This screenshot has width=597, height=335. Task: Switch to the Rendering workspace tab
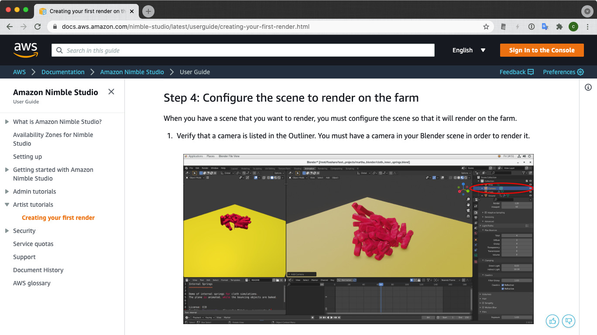[x=323, y=168]
